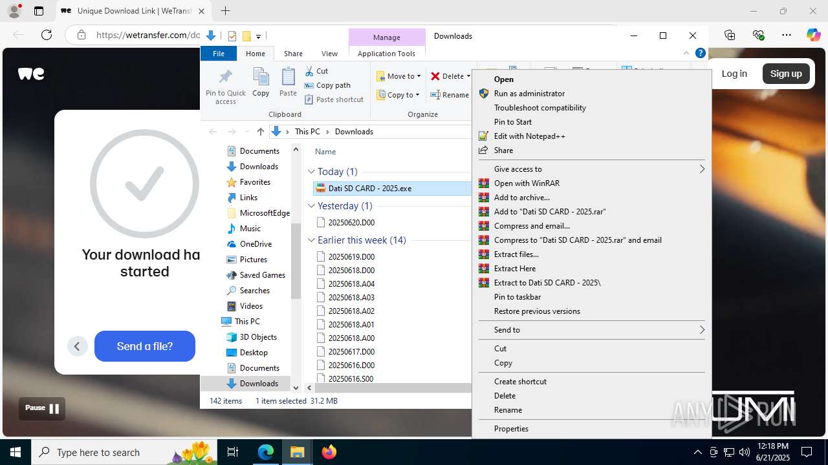
Task: Click WeTransfer Log in link
Action: 734,74
